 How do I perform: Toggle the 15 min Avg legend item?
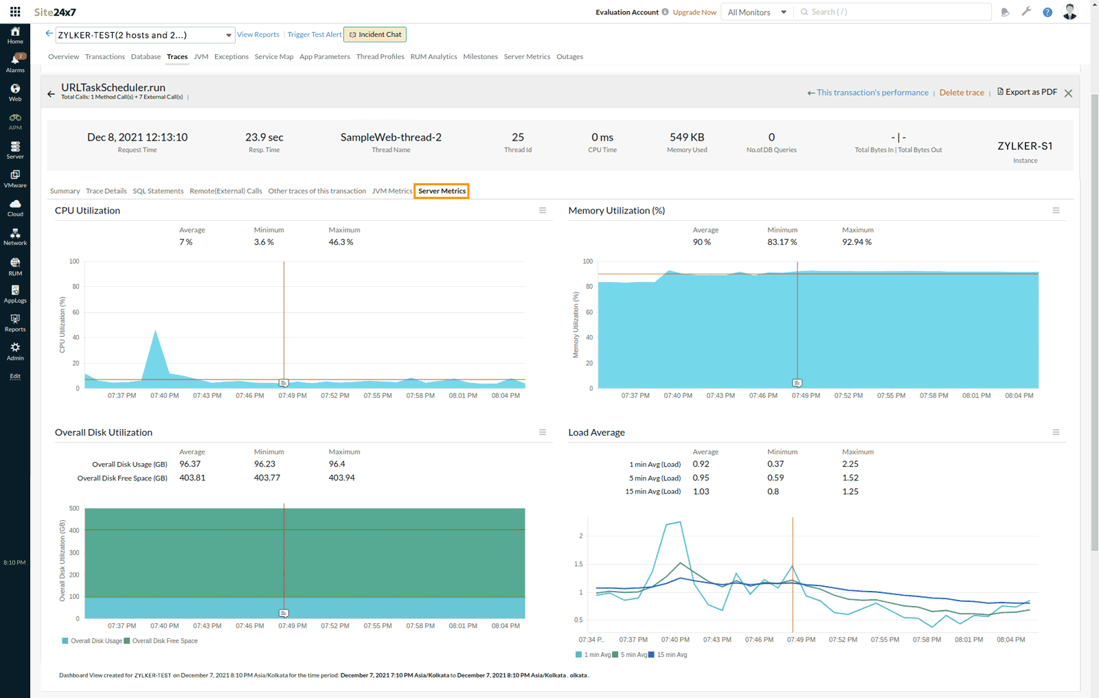pyautogui.click(x=672, y=654)
